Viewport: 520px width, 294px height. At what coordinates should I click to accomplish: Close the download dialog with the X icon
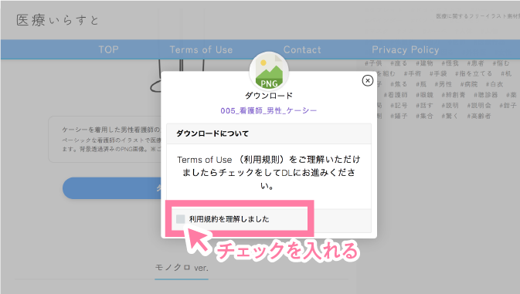[368, 80]
